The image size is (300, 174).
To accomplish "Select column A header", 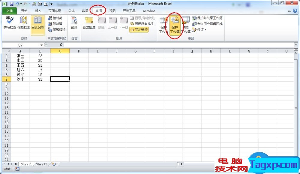I will (20, 51).
